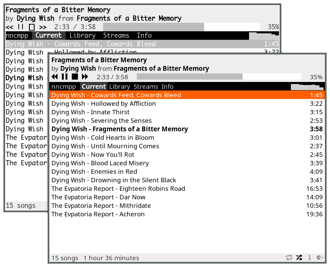Click highlighted 'Cowards Feed, Cowards Bleed' in back window

(142, 44)
